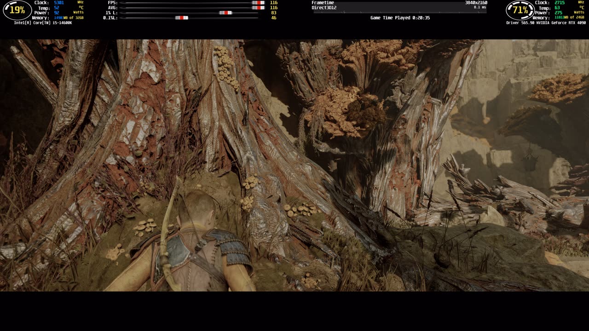
Task: Click the 1% low value 83
Action: [274, 13]
